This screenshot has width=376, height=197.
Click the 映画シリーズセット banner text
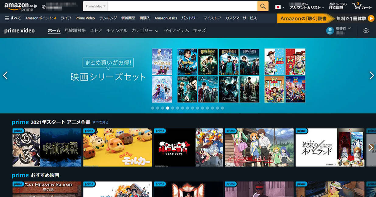tap(108, 77)
